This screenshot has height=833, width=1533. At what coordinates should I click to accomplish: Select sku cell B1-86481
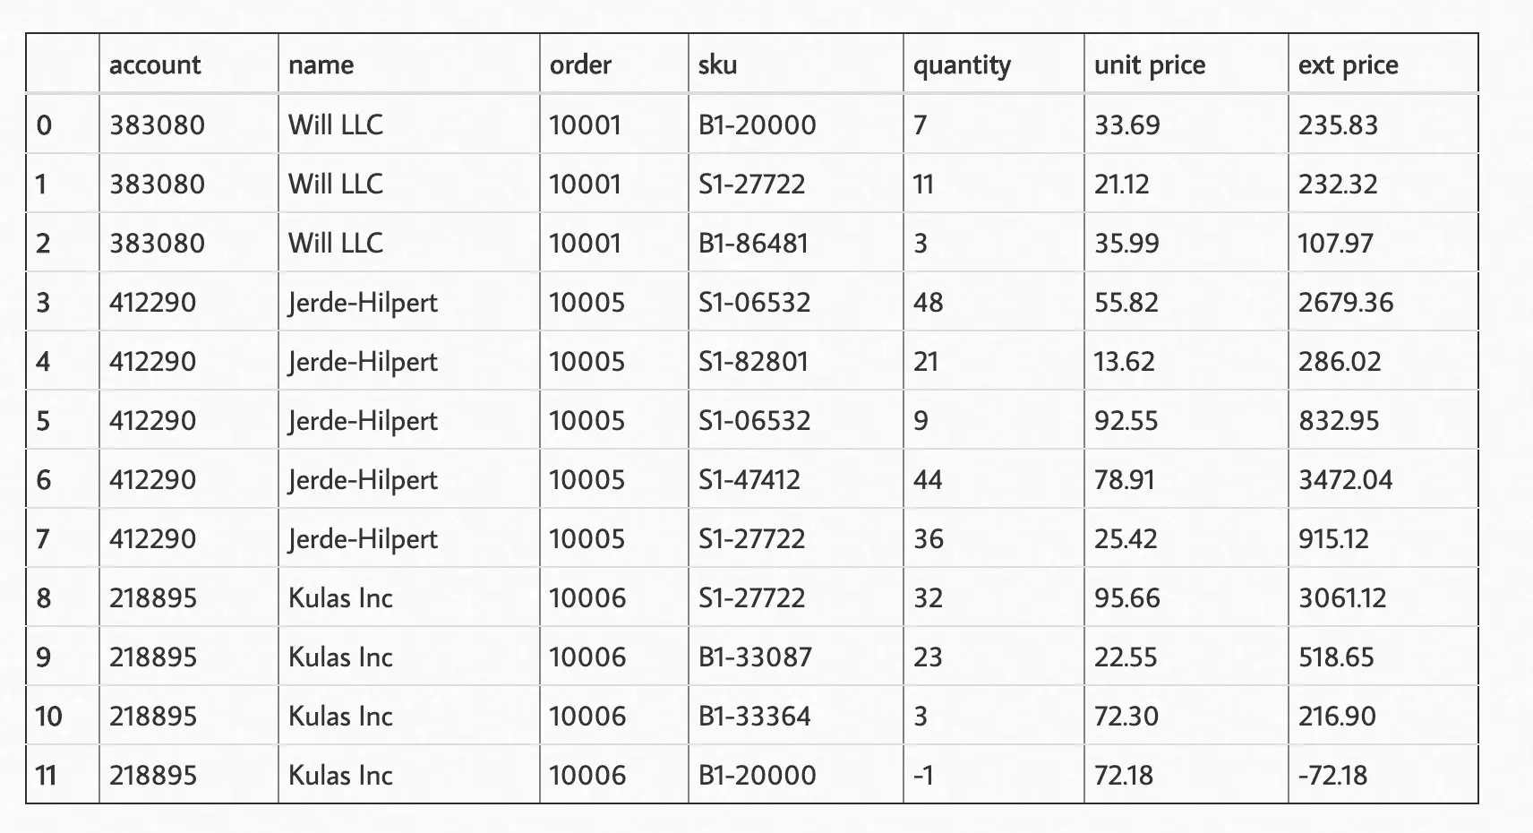point(753,243)
